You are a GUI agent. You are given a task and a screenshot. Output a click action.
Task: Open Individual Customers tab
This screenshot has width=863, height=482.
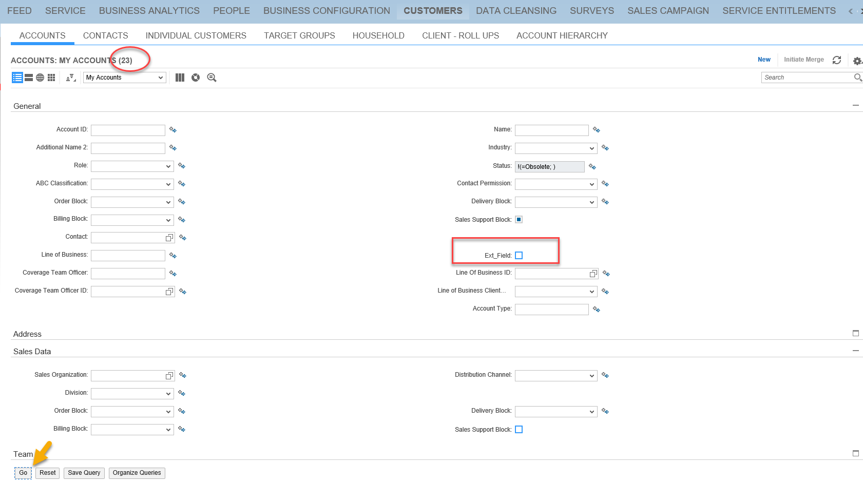(196, 35)
